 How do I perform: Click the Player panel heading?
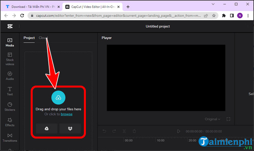point(106,38)
